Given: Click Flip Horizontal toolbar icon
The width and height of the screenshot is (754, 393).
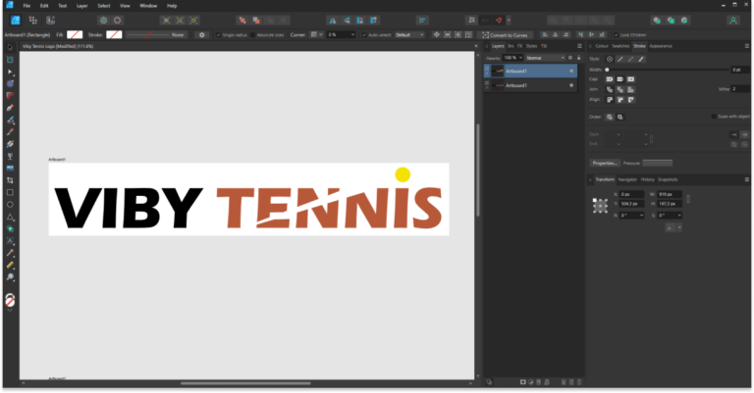Looking at the screenshot, I should coord(332,21).
